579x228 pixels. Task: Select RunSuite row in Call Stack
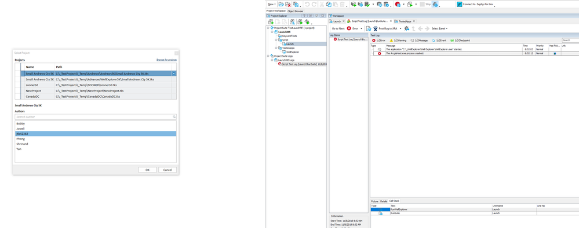coord(475,214)
